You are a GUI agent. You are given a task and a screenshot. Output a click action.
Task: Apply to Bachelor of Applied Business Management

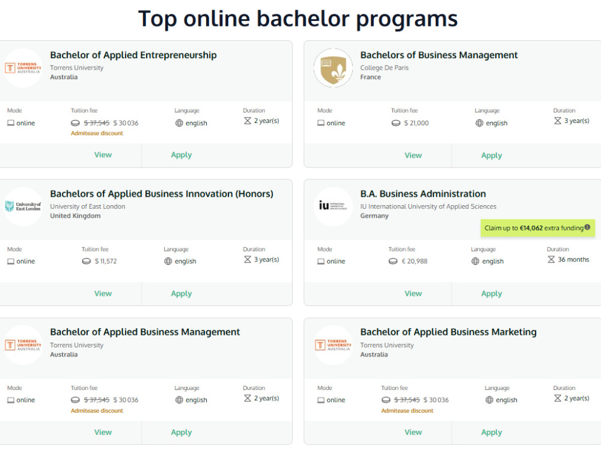(182, 432)
